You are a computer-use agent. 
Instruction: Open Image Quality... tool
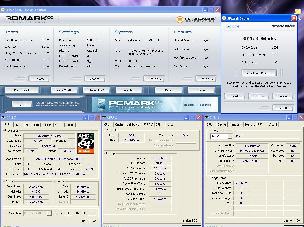tap(65, 90)
